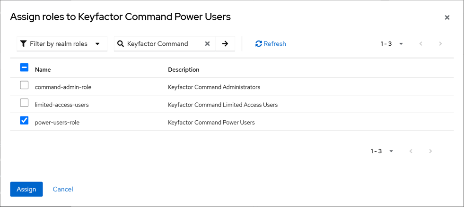Screen dimensions: 464x207
Task: Click into the role search input field
Action: click(x=163, y=44)
